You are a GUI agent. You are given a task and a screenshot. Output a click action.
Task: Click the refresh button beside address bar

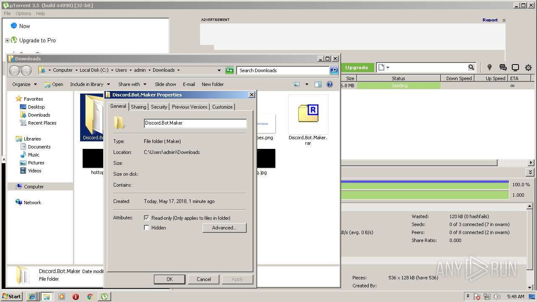[x=229, y=70]
